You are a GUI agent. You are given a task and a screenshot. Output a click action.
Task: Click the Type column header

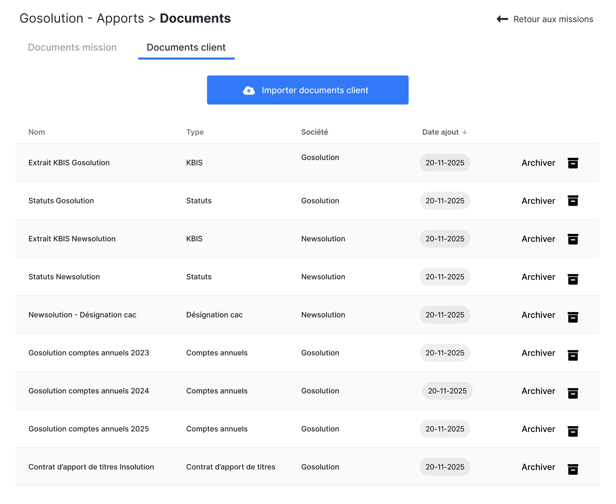pos(195,132)
